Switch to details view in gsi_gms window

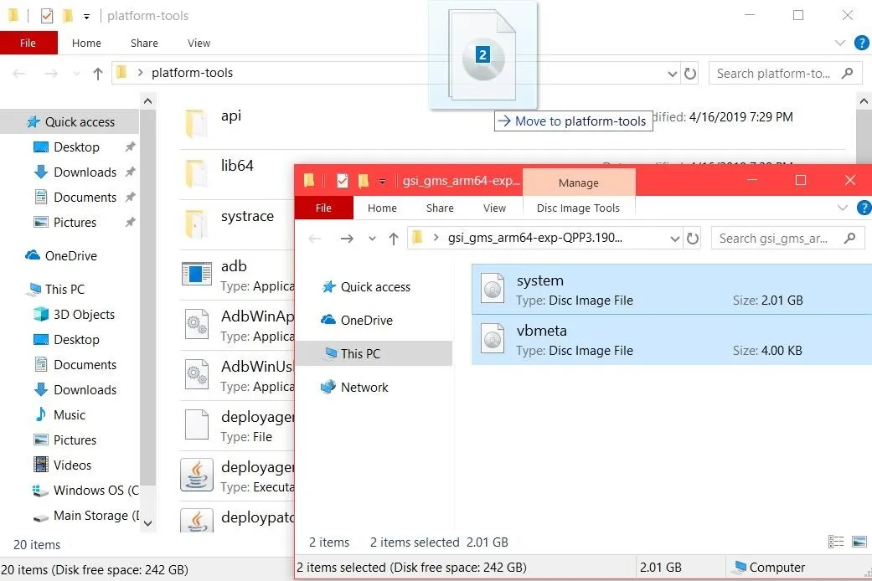point(836,542)
